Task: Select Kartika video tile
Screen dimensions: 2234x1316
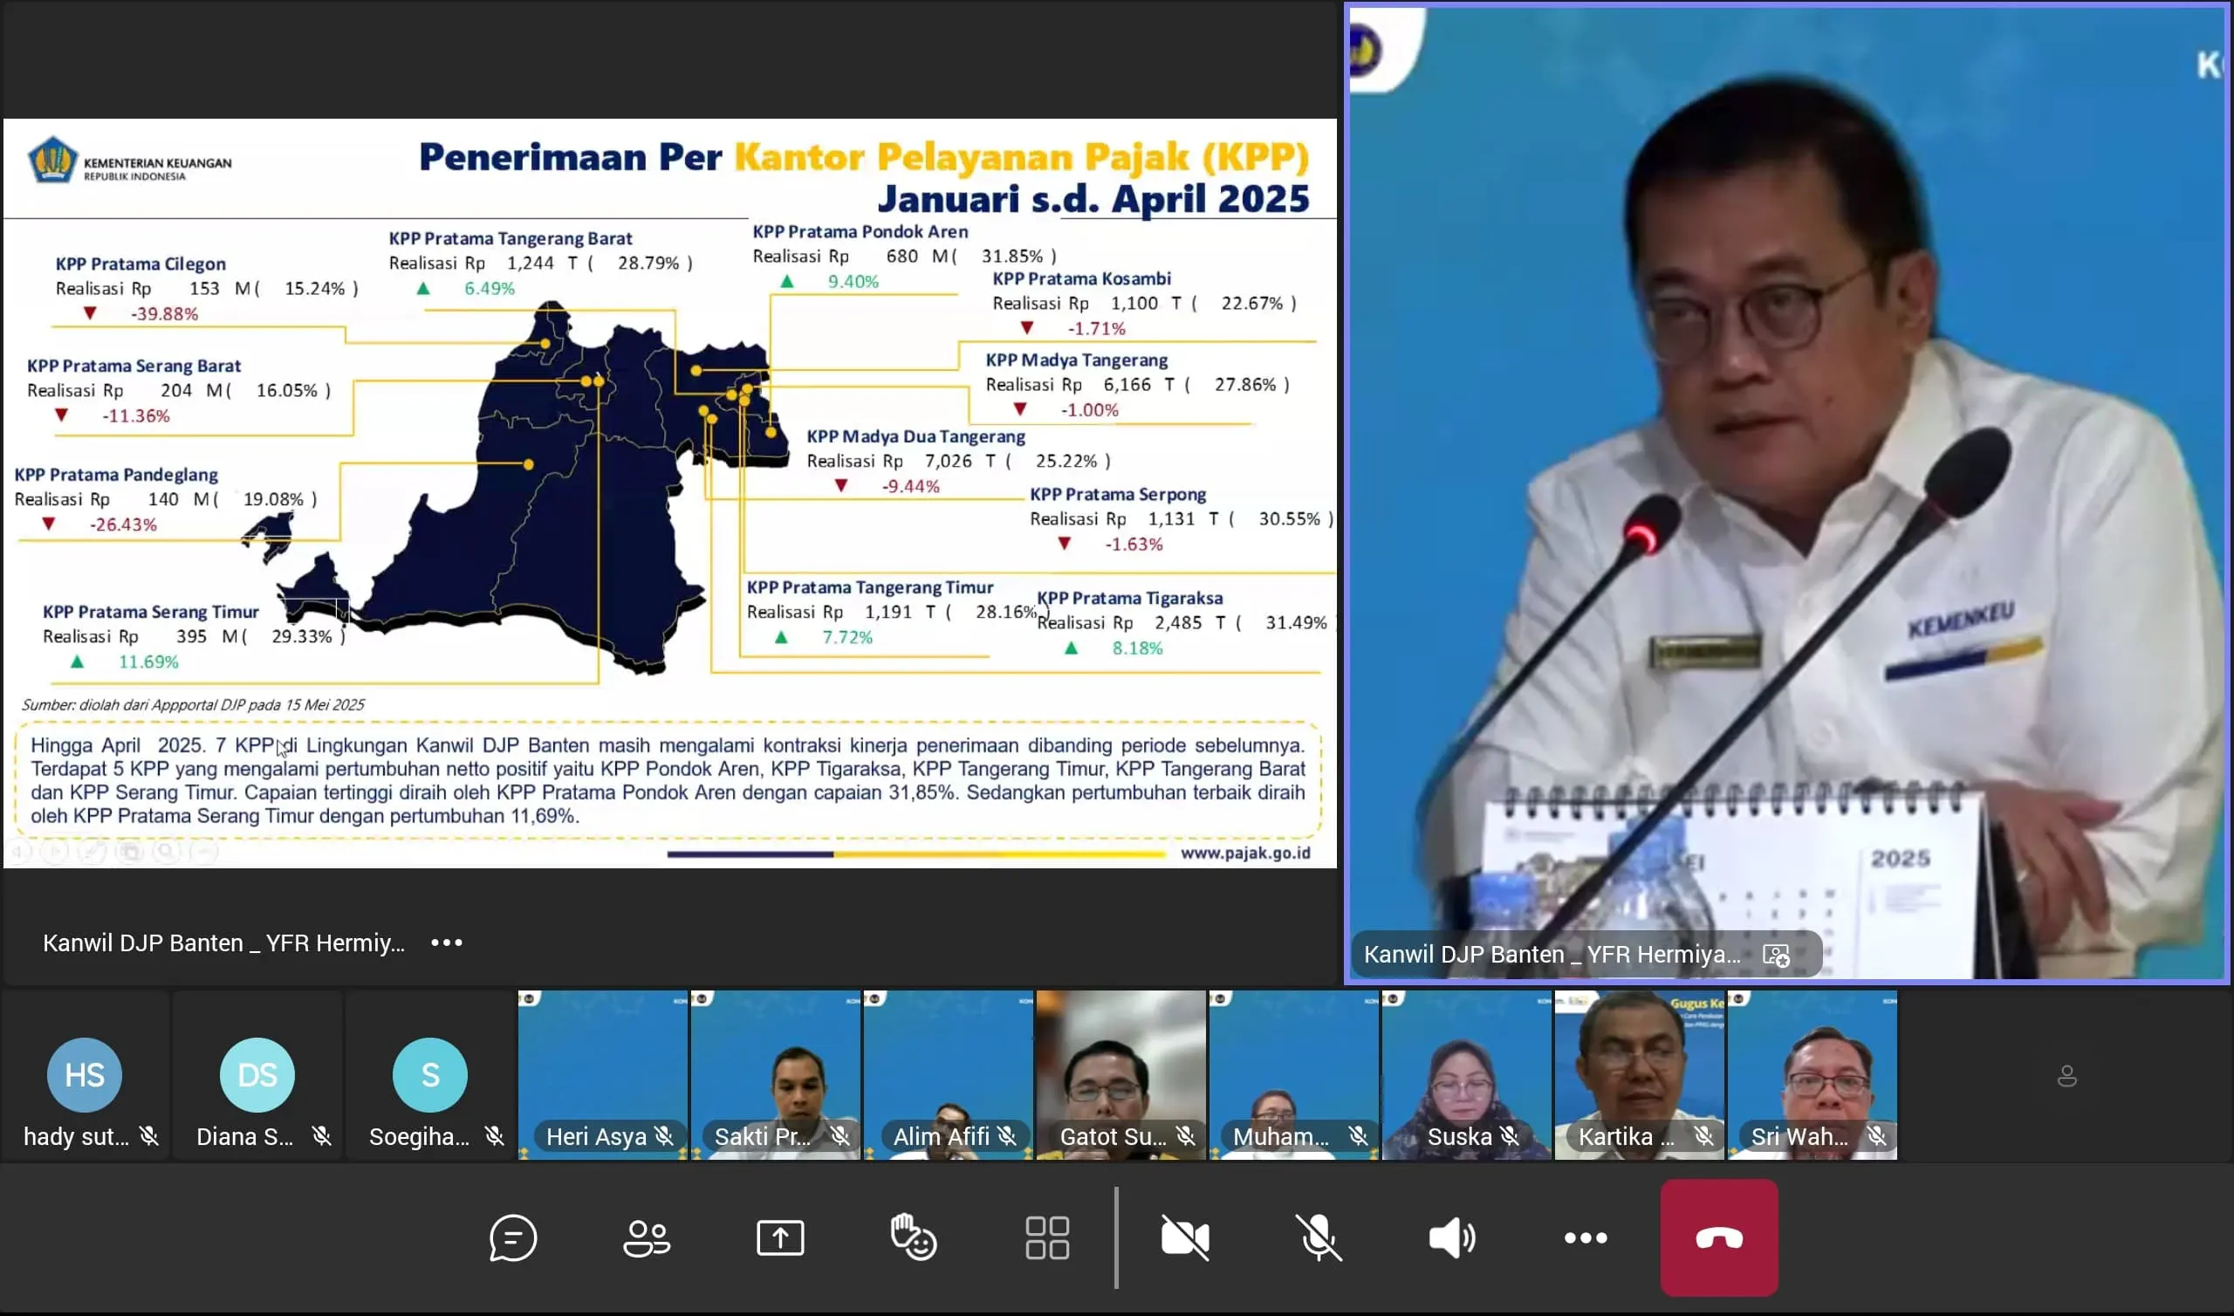Action: pyautogui.click(x=1640, y=1075)
